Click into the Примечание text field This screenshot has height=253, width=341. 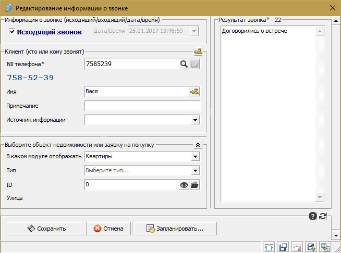pyautogui.click(x=142, y=106)
